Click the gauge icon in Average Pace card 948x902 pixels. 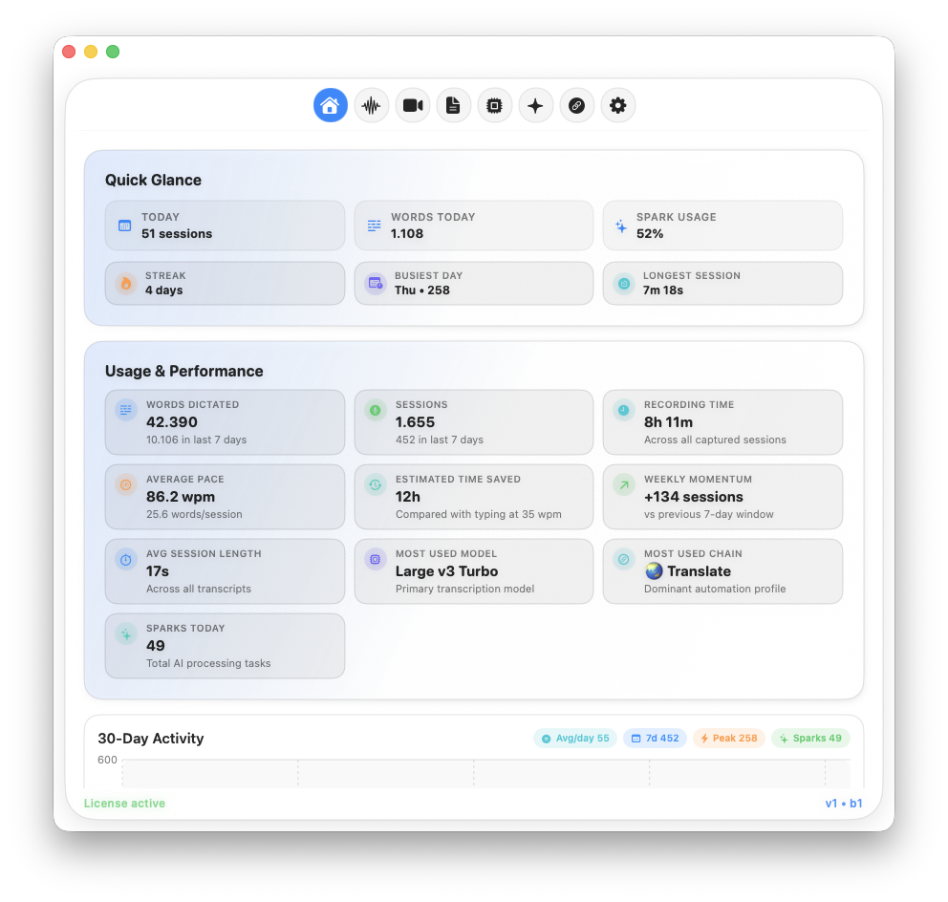pyautogui.click(x=126, y=484)
